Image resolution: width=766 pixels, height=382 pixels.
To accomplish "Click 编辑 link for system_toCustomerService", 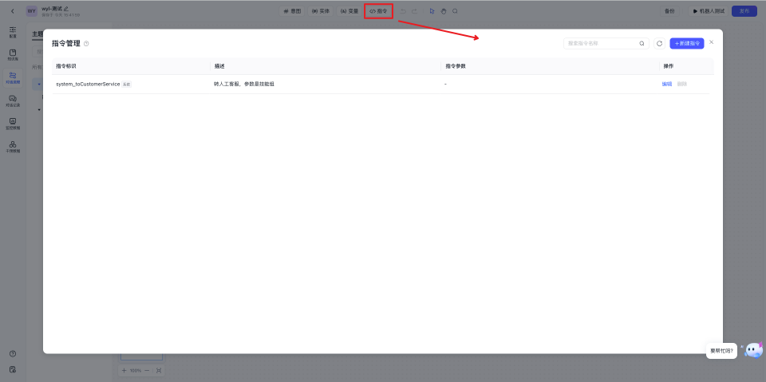I will (x=667, y=84).
